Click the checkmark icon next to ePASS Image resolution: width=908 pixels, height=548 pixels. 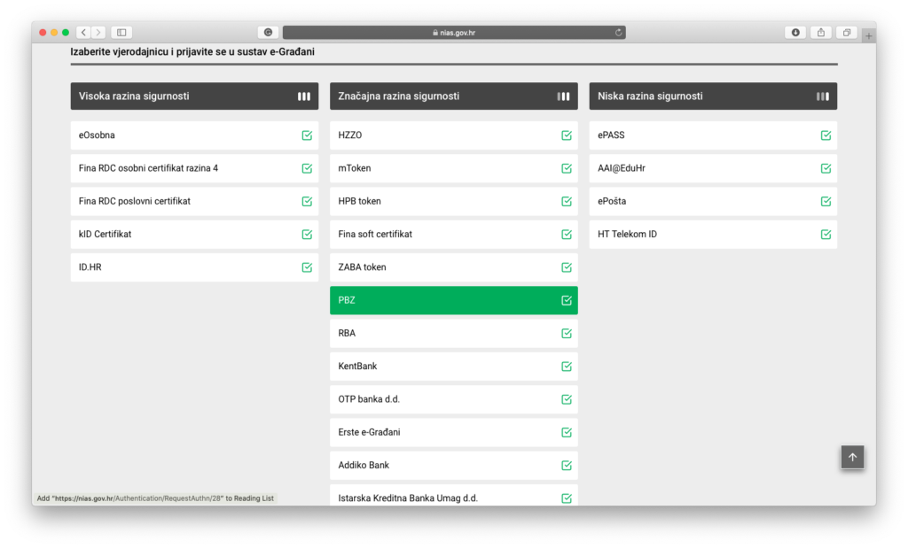click(x=826, y=135)
